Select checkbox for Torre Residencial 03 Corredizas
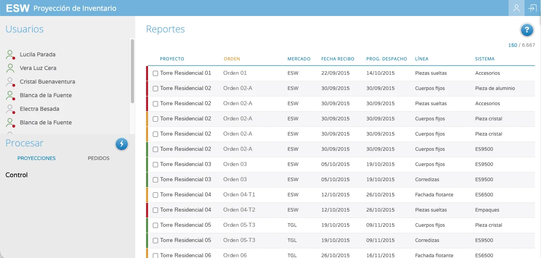 (x=156, y=180)
